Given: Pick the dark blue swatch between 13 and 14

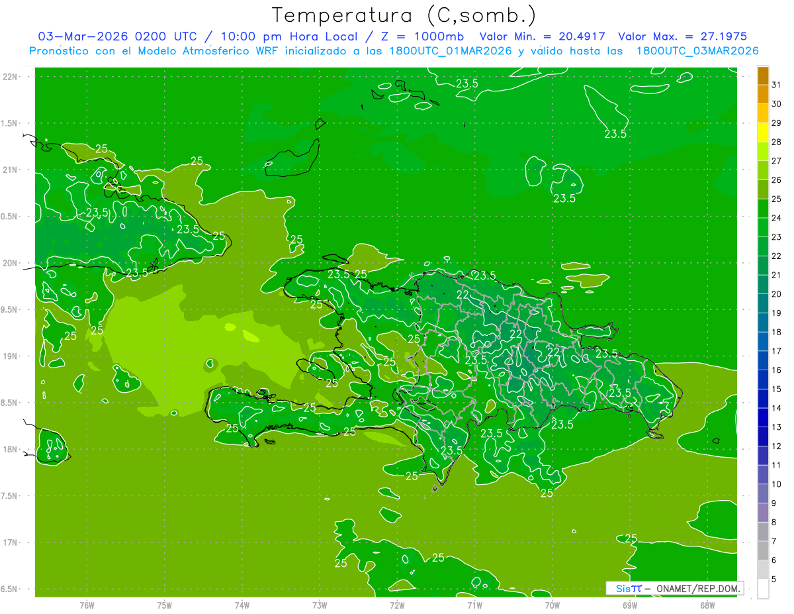Looking at the screenshot, I should click(763, 417).
